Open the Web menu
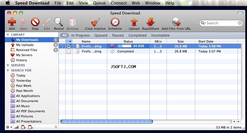Viewport: 247px width, 133px height. click(x=136, y=3)
